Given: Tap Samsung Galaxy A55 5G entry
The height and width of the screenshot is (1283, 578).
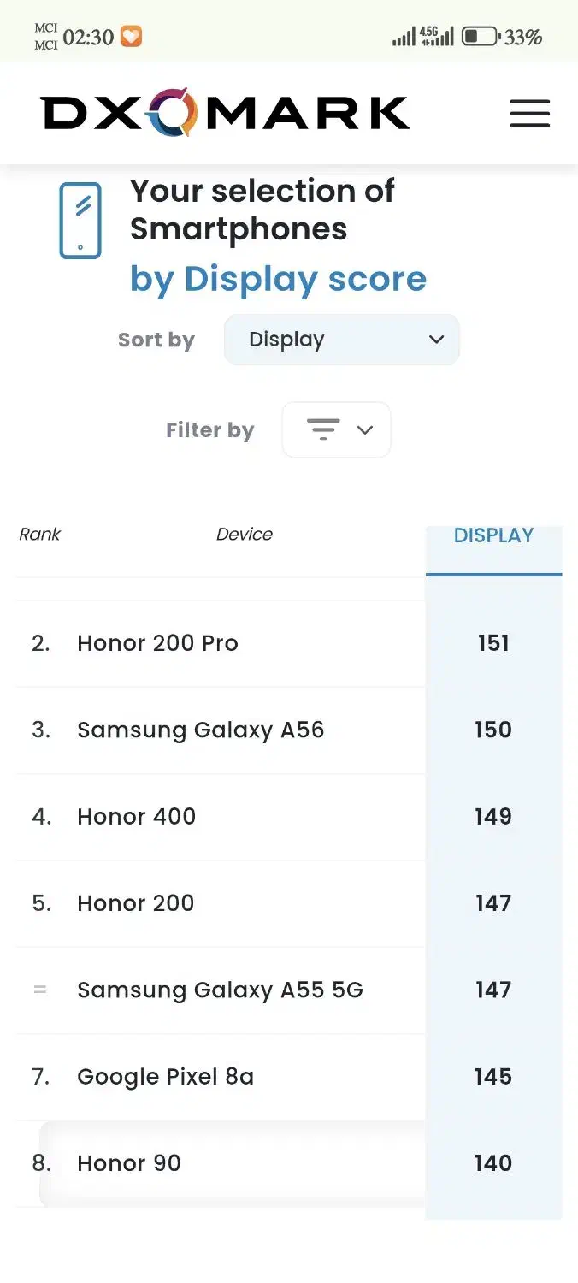Looking at the screenshot, I should click(x=220, y=990).
